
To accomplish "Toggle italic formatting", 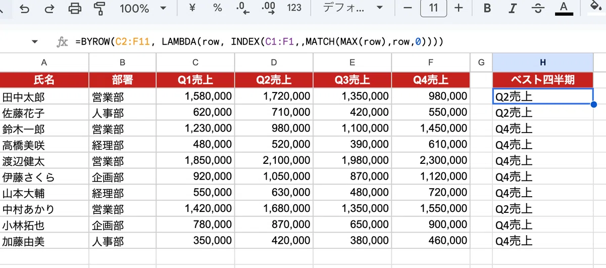I will [513, 8].
